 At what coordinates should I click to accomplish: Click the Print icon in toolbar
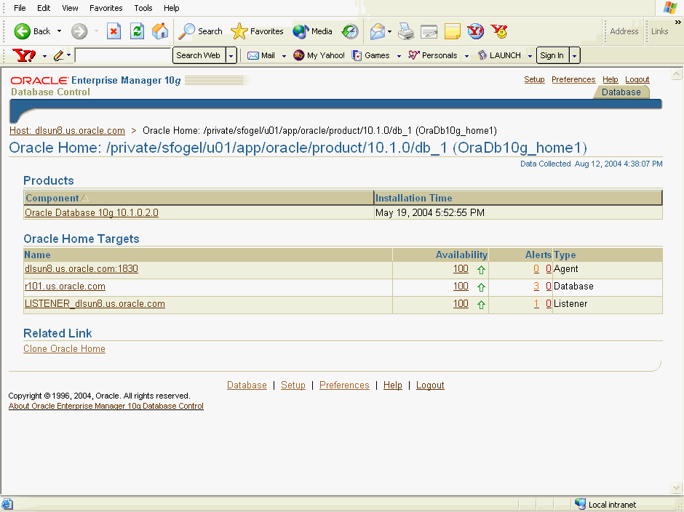pyautogui.click(x=406, y=31)
